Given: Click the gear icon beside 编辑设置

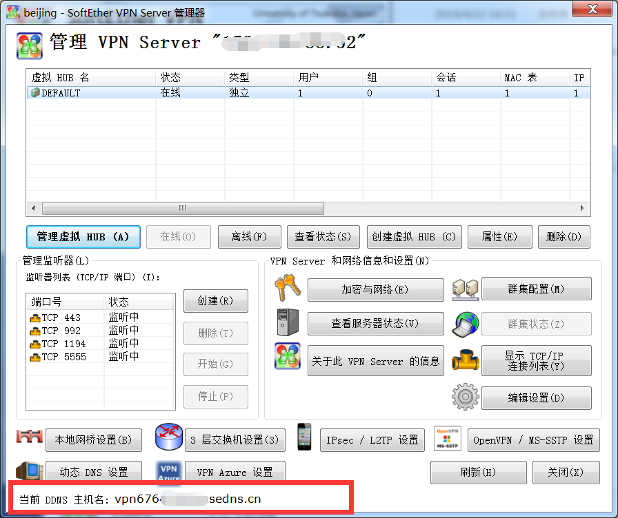Looking at the screenshot, I should [x=465, y=398].
